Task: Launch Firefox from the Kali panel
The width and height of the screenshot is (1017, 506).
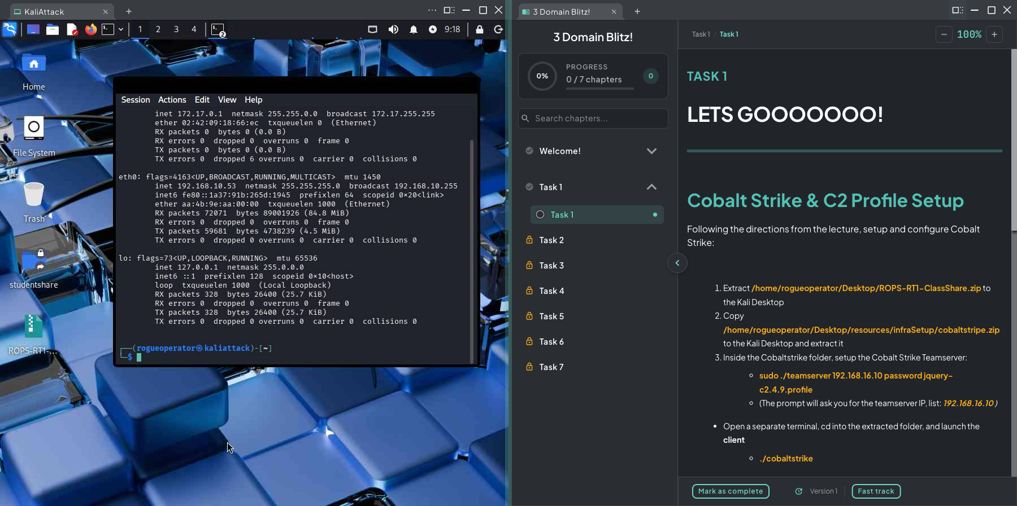Action: pos(90,29)
